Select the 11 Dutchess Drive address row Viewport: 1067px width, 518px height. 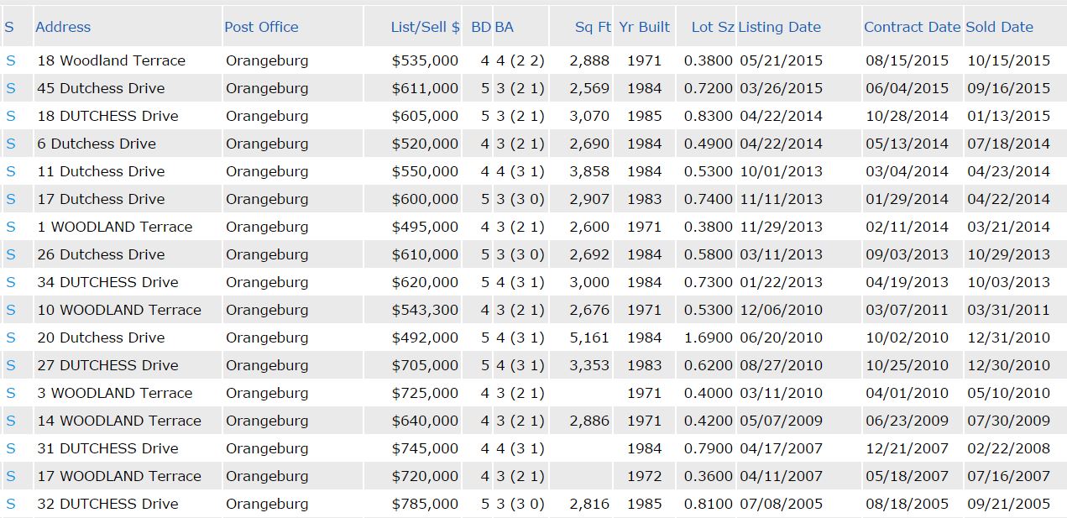click(x=101, y=171)
